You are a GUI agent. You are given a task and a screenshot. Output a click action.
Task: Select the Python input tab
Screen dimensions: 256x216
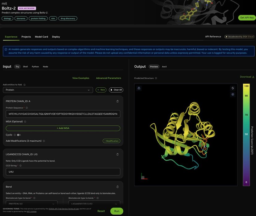pos(35,67)
